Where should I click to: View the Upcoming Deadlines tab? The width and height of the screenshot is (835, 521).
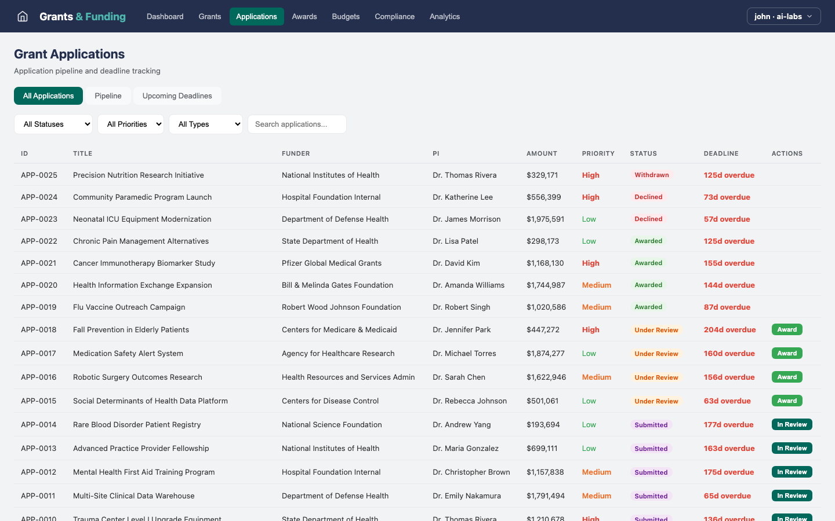pyautogui.click(x=177, y=96)
